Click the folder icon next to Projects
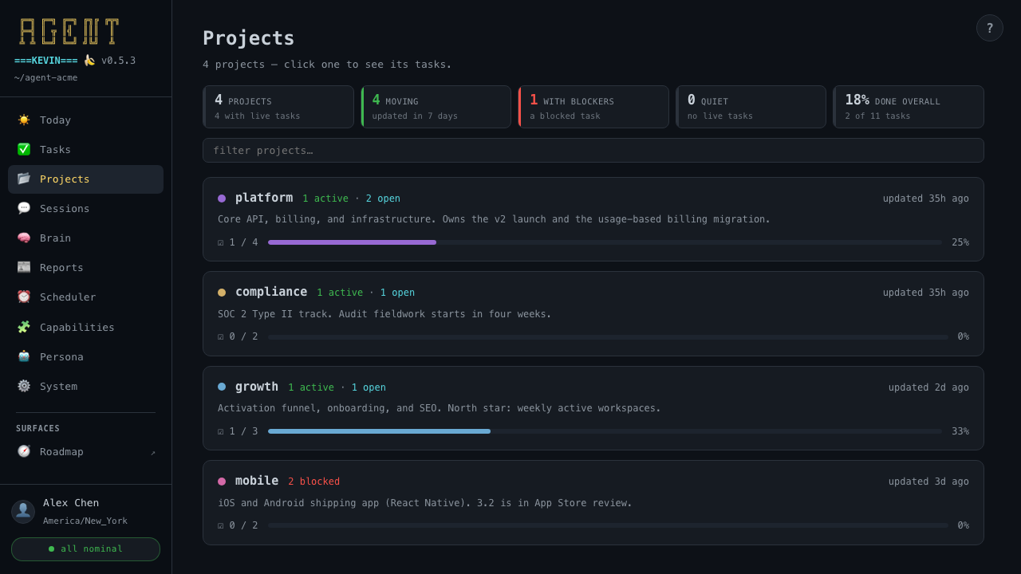This screenshot has width=1021, height=574. (x=24, y=179)
